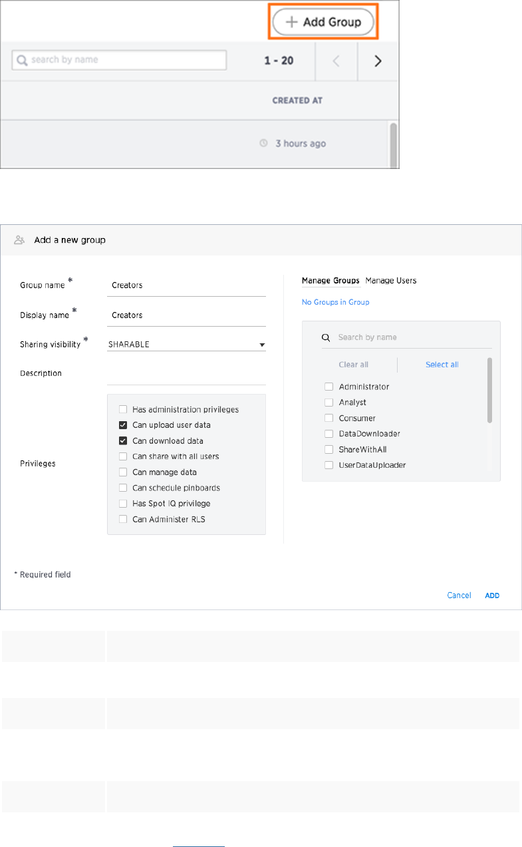Enable Can manage data checkbox
Image resolution: width=522 pixels, height=847 pixels.
[x=123, y=472]
